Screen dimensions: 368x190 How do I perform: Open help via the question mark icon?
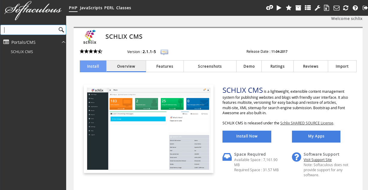[x=355, y=8]
